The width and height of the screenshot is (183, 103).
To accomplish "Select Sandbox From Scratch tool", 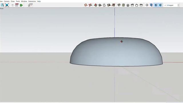I will (x=90, y=5).
